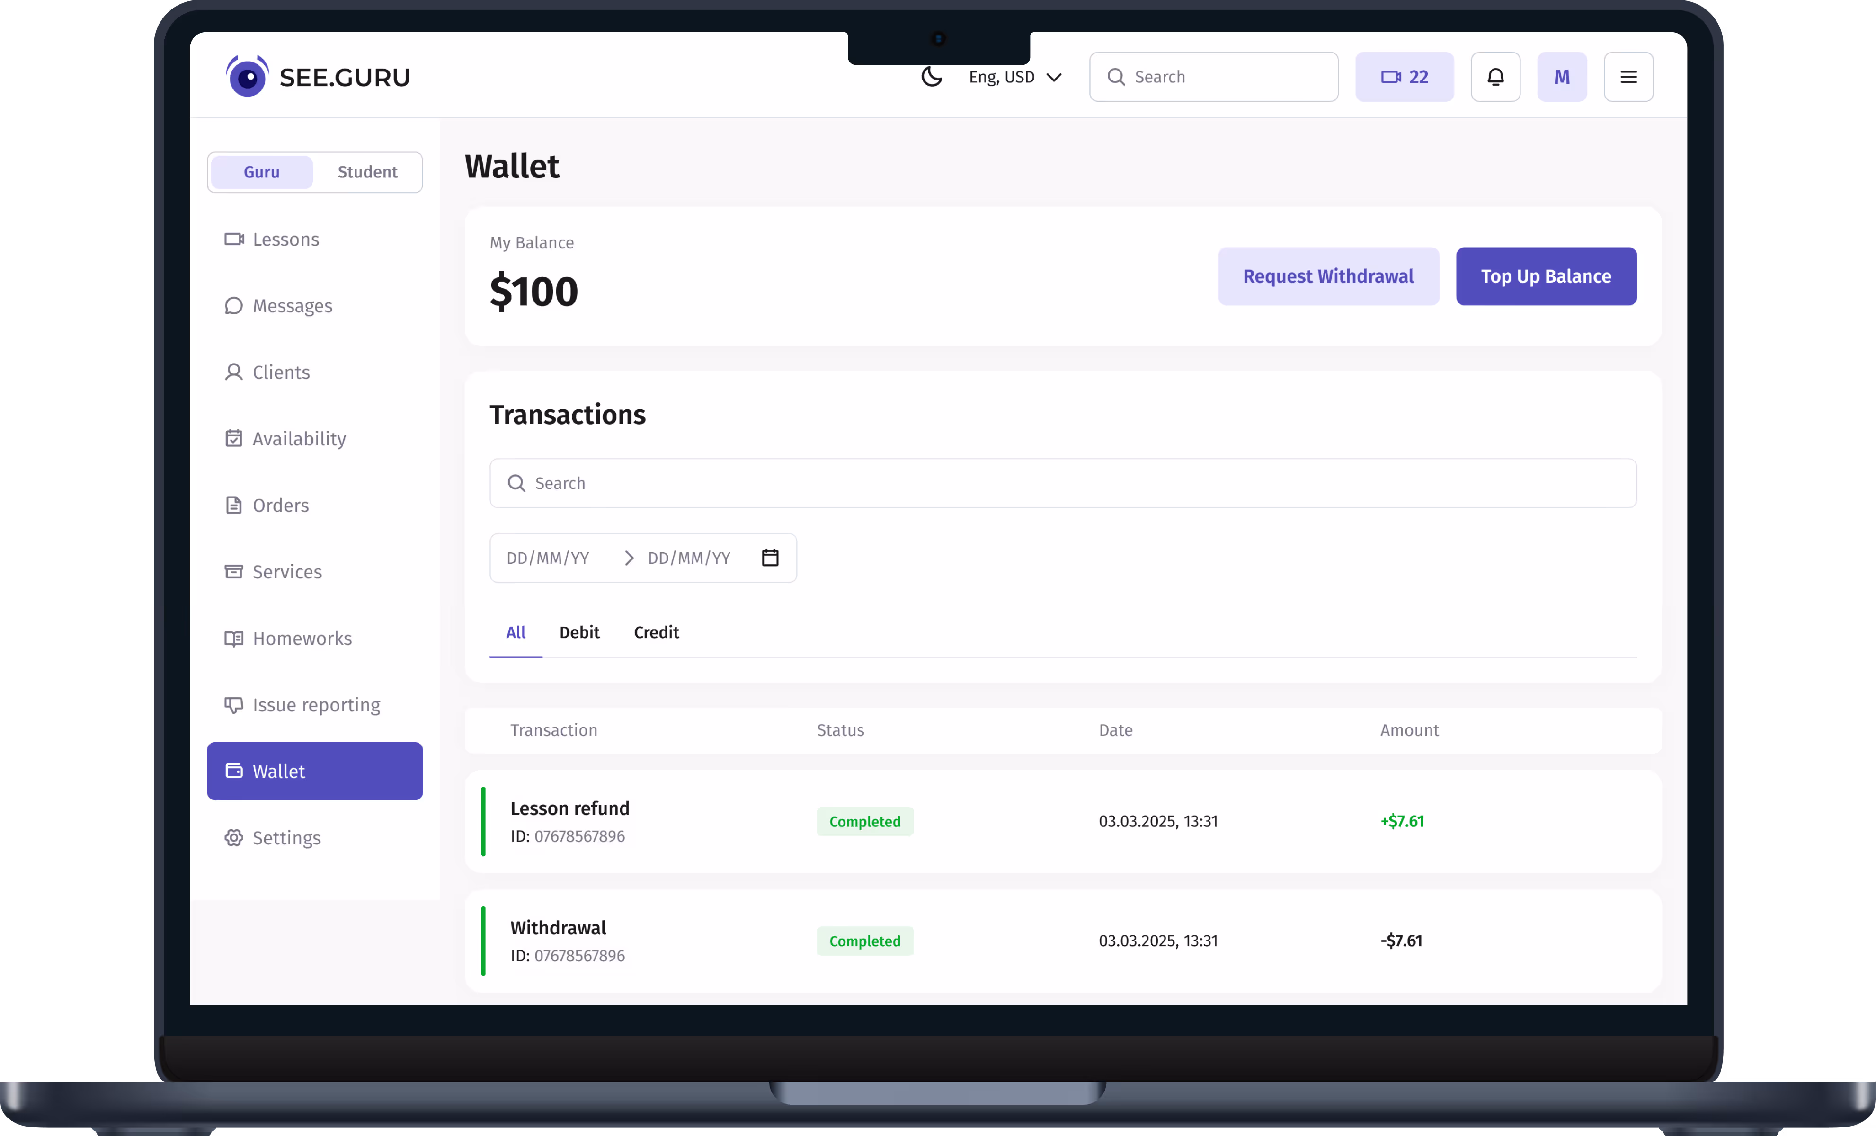Viewport: 1876px width, 1136px height.
Task: Open Settings gear in sidebar
Action: (285, 838)
